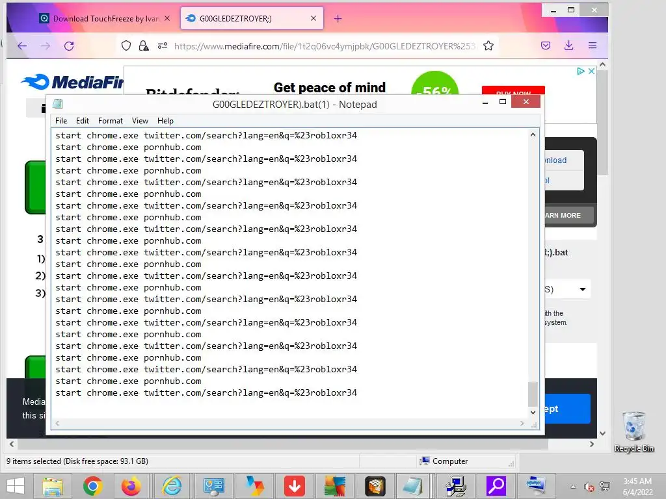Expand the dropdown arrow beside the (S) field
666x499 pixels.
coord(583,289)
